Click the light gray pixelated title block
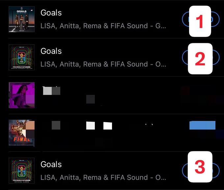224x190 pixels. [47, 91]
